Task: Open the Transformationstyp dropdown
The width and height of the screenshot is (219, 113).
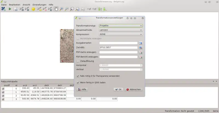Action: tap(121, 25)
